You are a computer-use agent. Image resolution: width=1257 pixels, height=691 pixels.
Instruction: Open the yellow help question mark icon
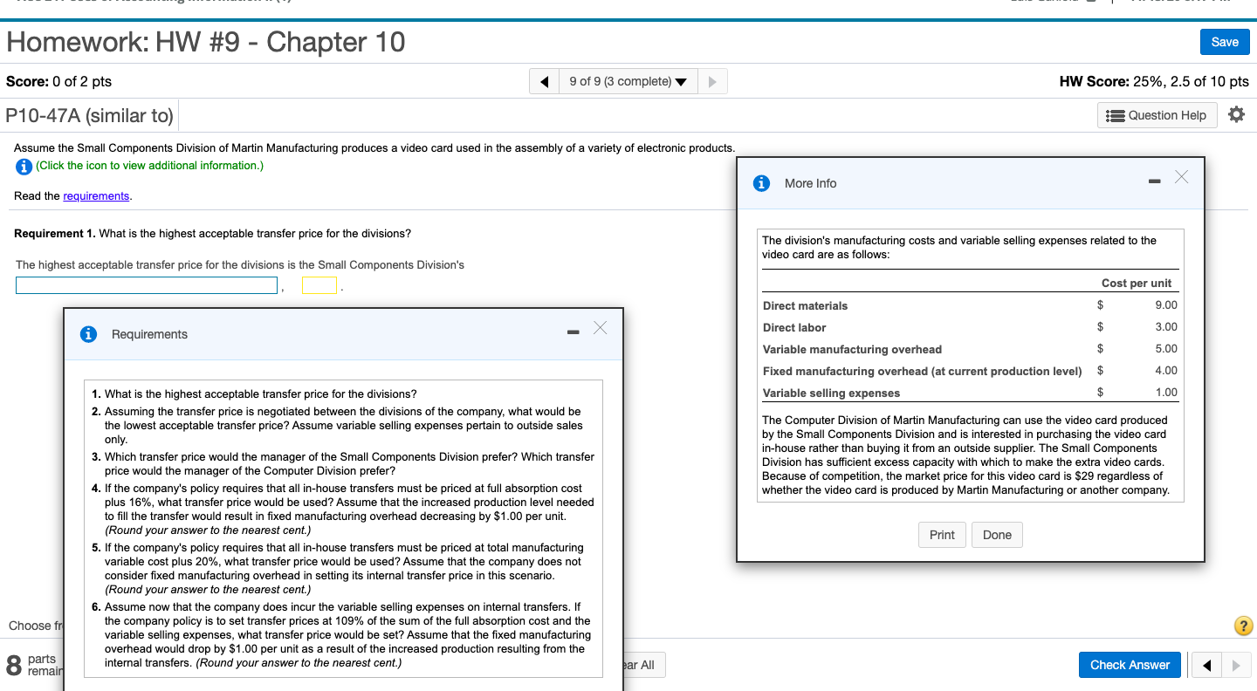1243,626
